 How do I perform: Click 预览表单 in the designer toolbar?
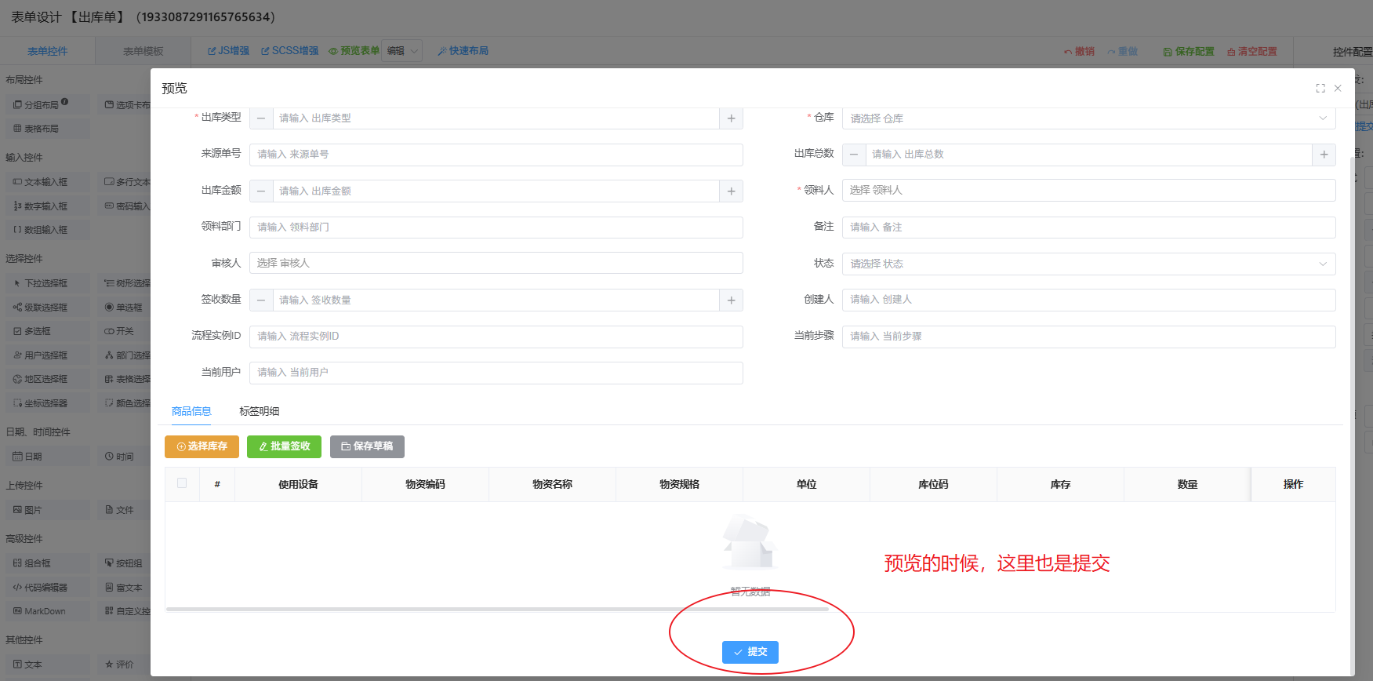[x=354, y=51]
